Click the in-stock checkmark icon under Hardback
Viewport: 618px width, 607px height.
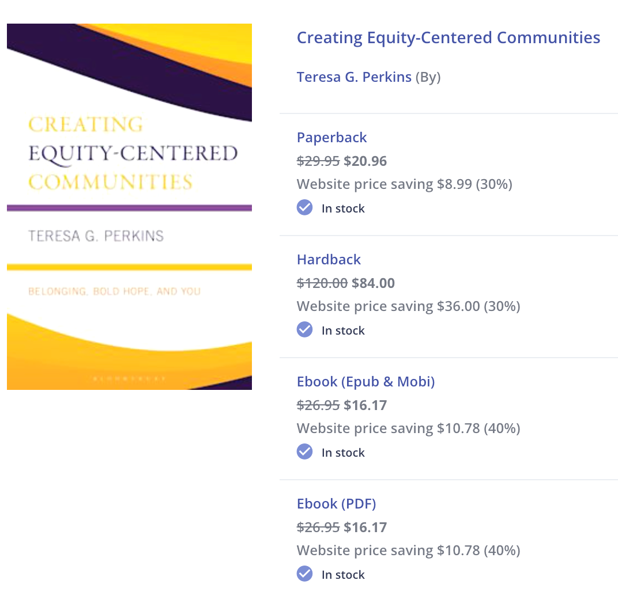coord(304,329)
